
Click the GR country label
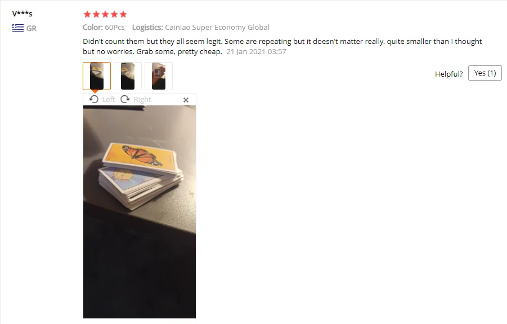point(32,29)
